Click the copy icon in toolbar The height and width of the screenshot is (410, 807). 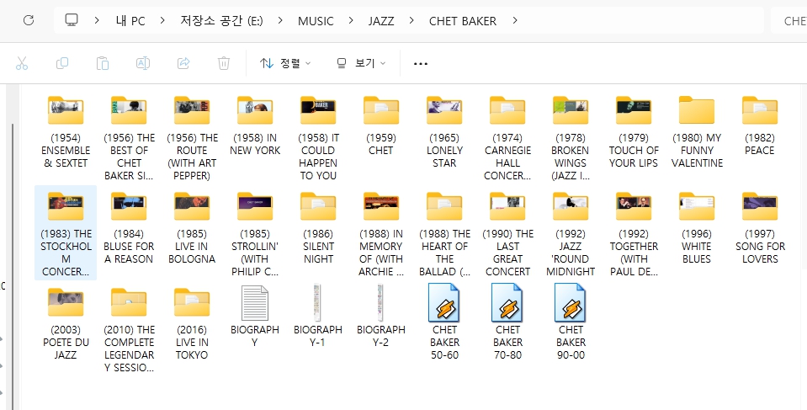[x=62, y=63]
